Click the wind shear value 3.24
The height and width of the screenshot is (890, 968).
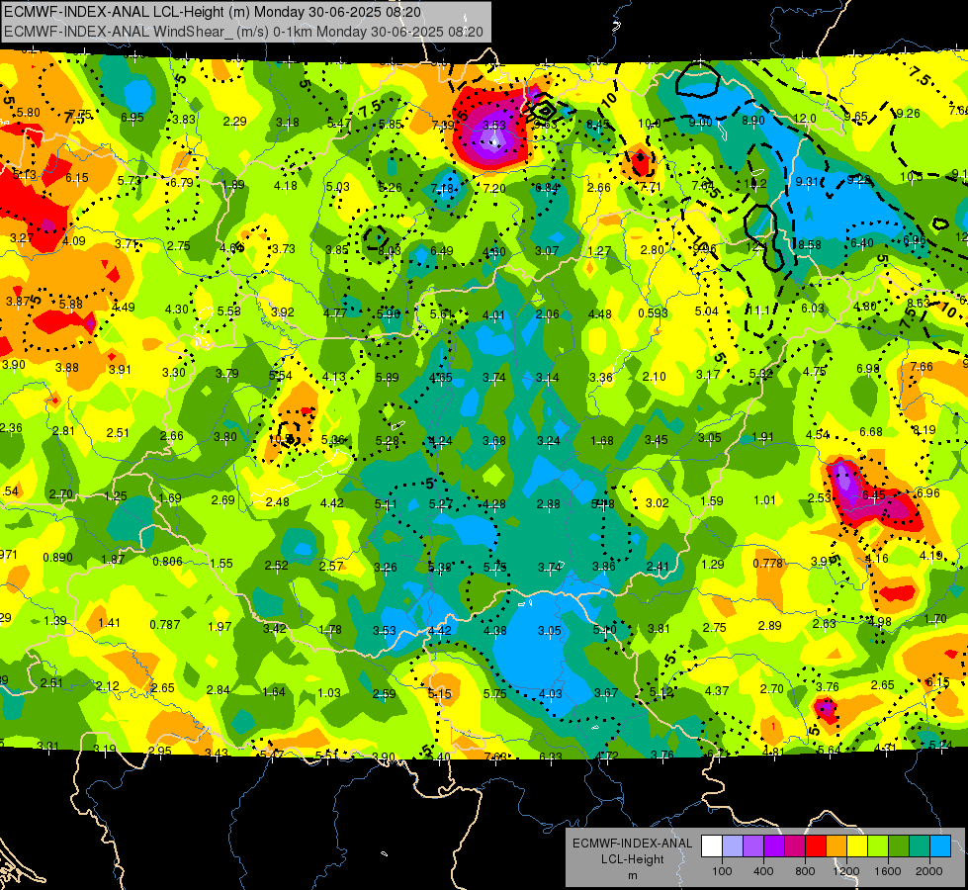(x=548, y=441)
